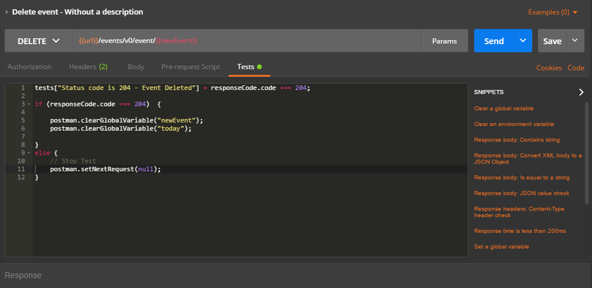This screenshot has width=592, height=288.
Task: Switch to the Body tab
Action: (x=136, y=67)
